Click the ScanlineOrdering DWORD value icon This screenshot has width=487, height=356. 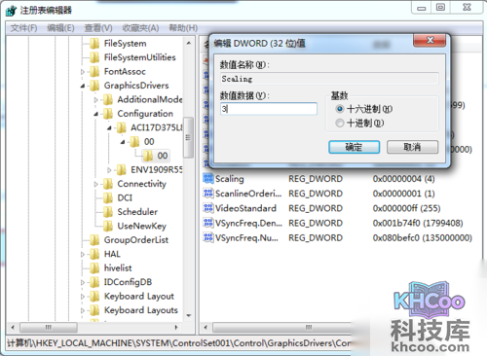(207, 194)
